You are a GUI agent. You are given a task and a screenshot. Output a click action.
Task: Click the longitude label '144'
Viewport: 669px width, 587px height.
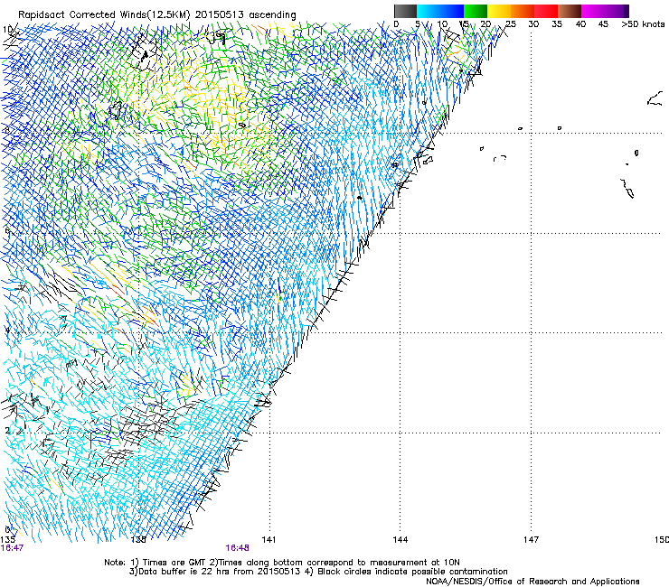click(400, 540)
